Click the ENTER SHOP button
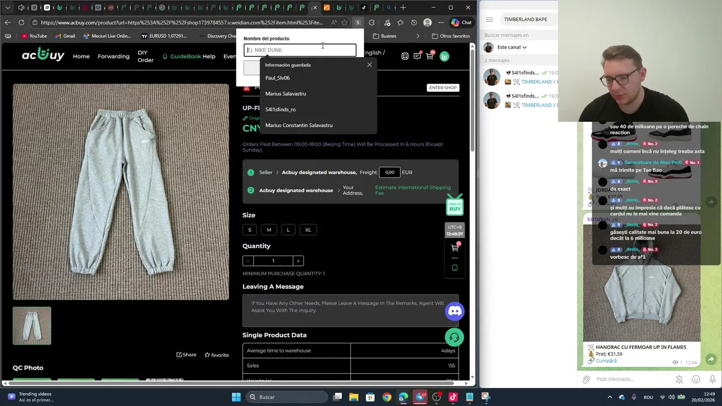The image size is (722, 406). (x=443, y=87)
